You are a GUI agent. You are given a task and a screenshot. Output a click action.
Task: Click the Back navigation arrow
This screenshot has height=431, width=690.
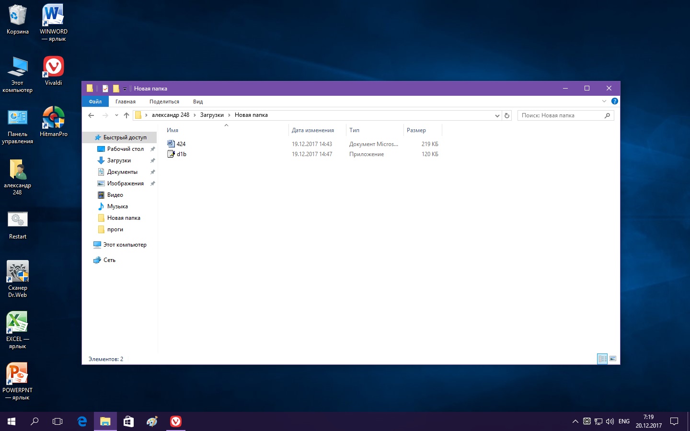[x=91, y=115]
